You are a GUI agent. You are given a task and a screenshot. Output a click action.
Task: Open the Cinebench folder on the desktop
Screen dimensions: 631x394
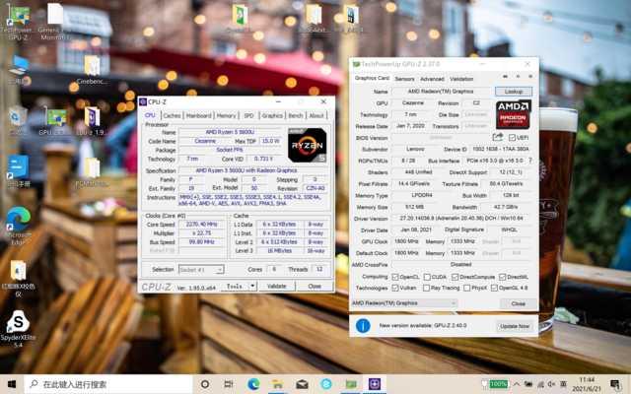pos(92,70)
